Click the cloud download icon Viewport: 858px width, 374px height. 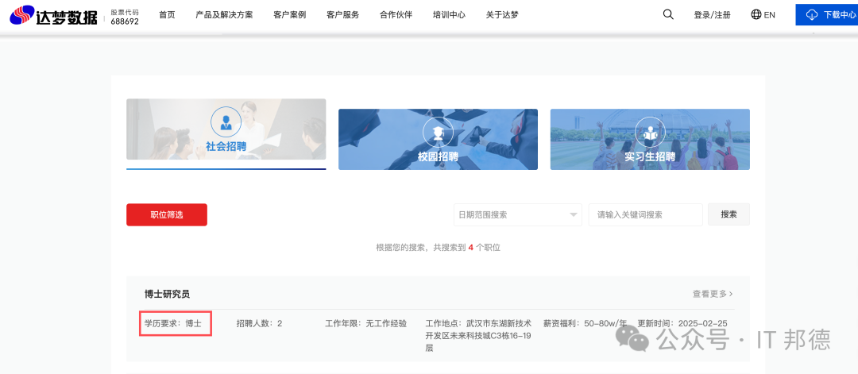click(812, 15)
